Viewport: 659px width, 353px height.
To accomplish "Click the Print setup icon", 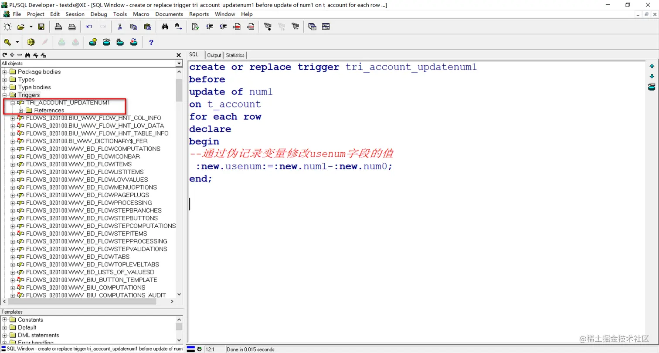I will click(x=72, y=27).
